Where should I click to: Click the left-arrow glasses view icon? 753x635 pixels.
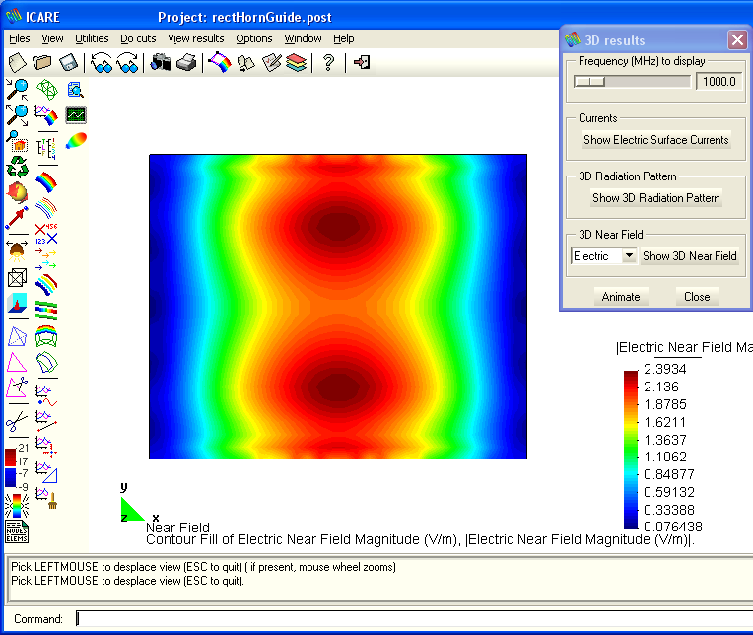(102, 63)
